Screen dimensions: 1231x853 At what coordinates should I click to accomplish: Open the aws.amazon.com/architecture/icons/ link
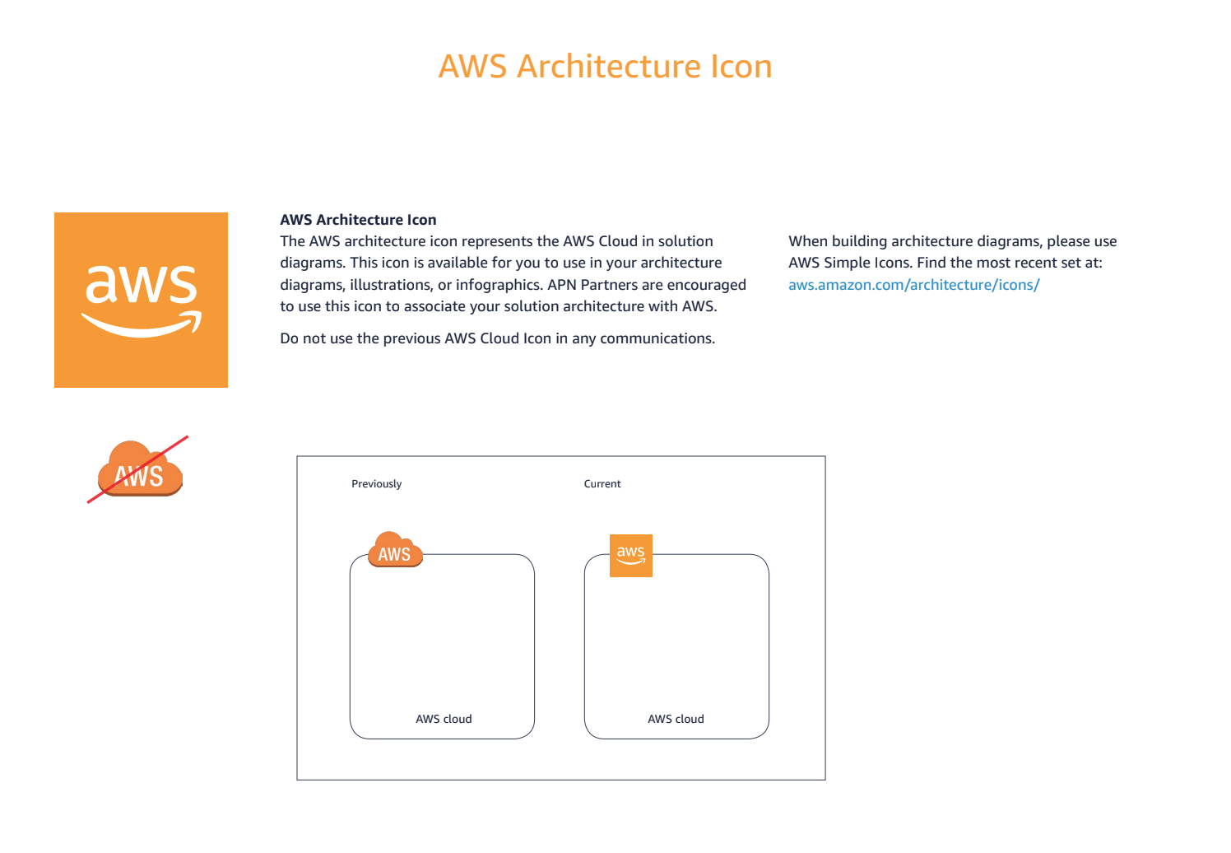point(913,284)
